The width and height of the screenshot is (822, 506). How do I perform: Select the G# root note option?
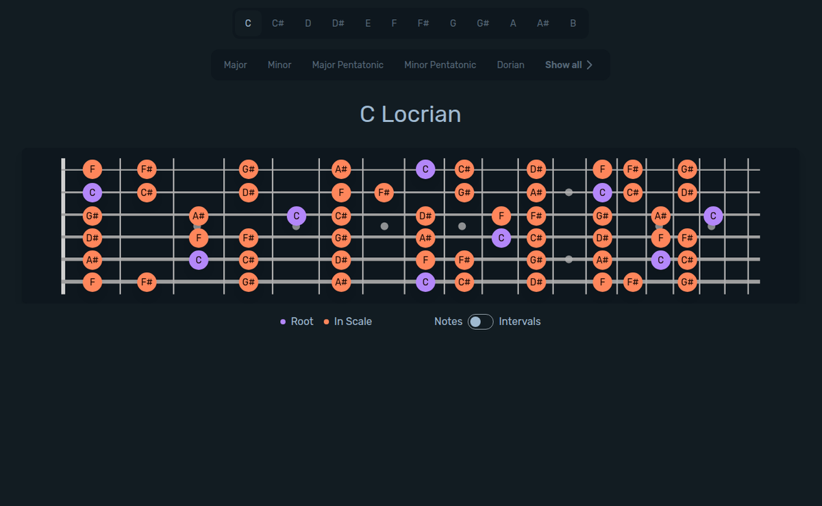click(x=483, y=23)
